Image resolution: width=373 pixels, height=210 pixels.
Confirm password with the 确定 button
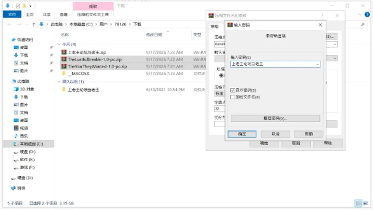[242, 134]
